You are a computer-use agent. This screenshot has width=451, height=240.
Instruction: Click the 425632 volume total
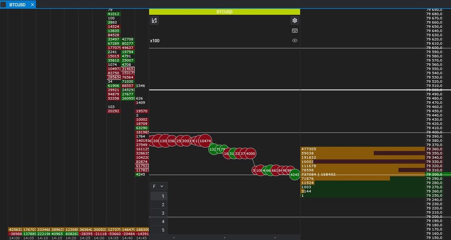coord(15,229)
